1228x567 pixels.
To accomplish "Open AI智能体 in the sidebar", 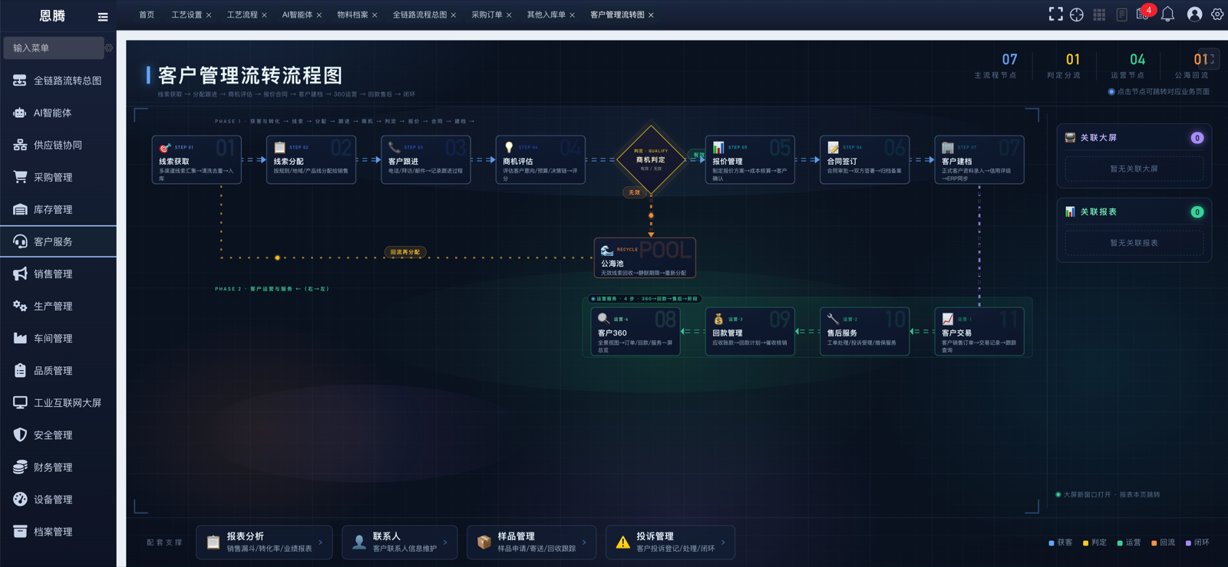I will (x=58, y=113).
